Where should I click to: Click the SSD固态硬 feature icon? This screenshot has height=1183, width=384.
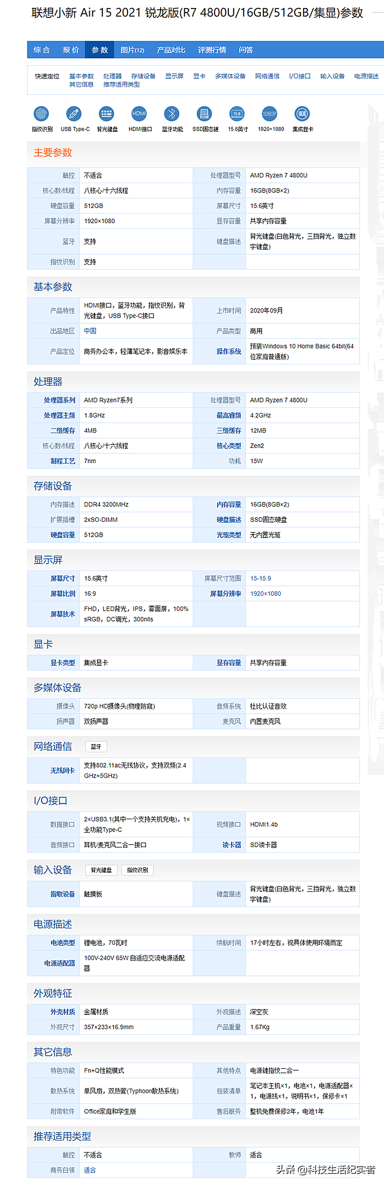[204, 113]
